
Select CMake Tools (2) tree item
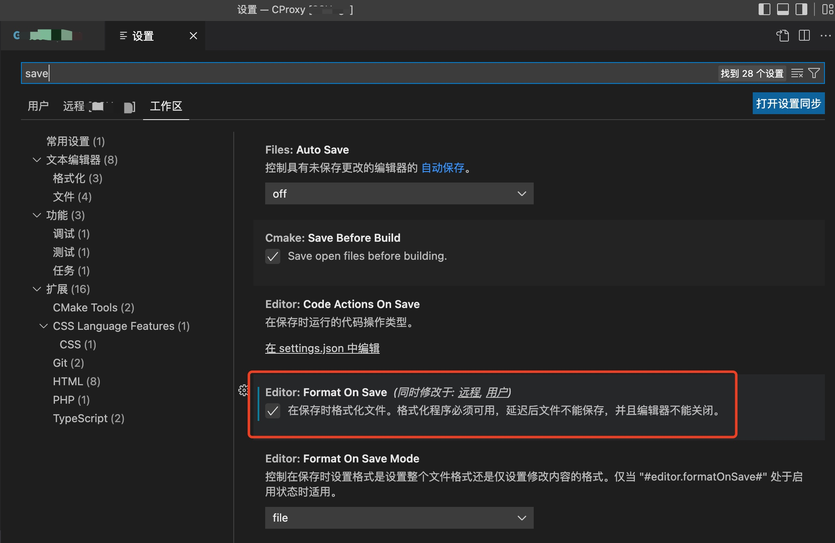click(x=94, y=308)
